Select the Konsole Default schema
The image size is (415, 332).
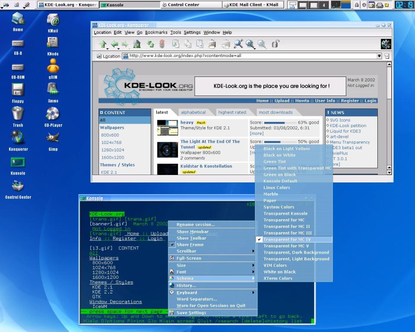click(294, 181)
